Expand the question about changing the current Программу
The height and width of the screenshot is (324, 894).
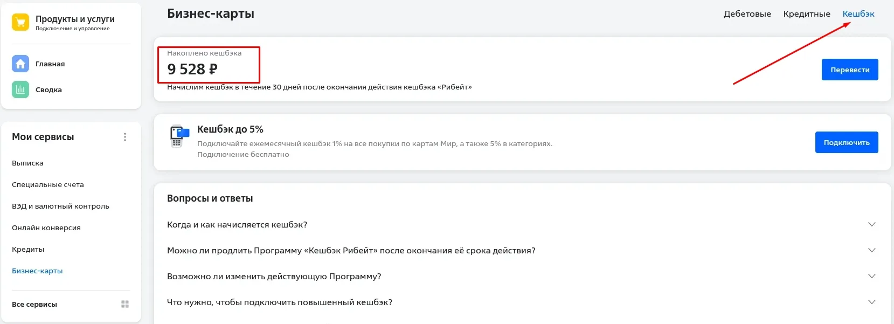click(x=871, y=276)
